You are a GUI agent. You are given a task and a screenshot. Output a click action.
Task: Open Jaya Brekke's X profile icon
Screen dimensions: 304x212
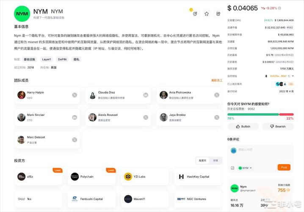(x=217, y=118)
